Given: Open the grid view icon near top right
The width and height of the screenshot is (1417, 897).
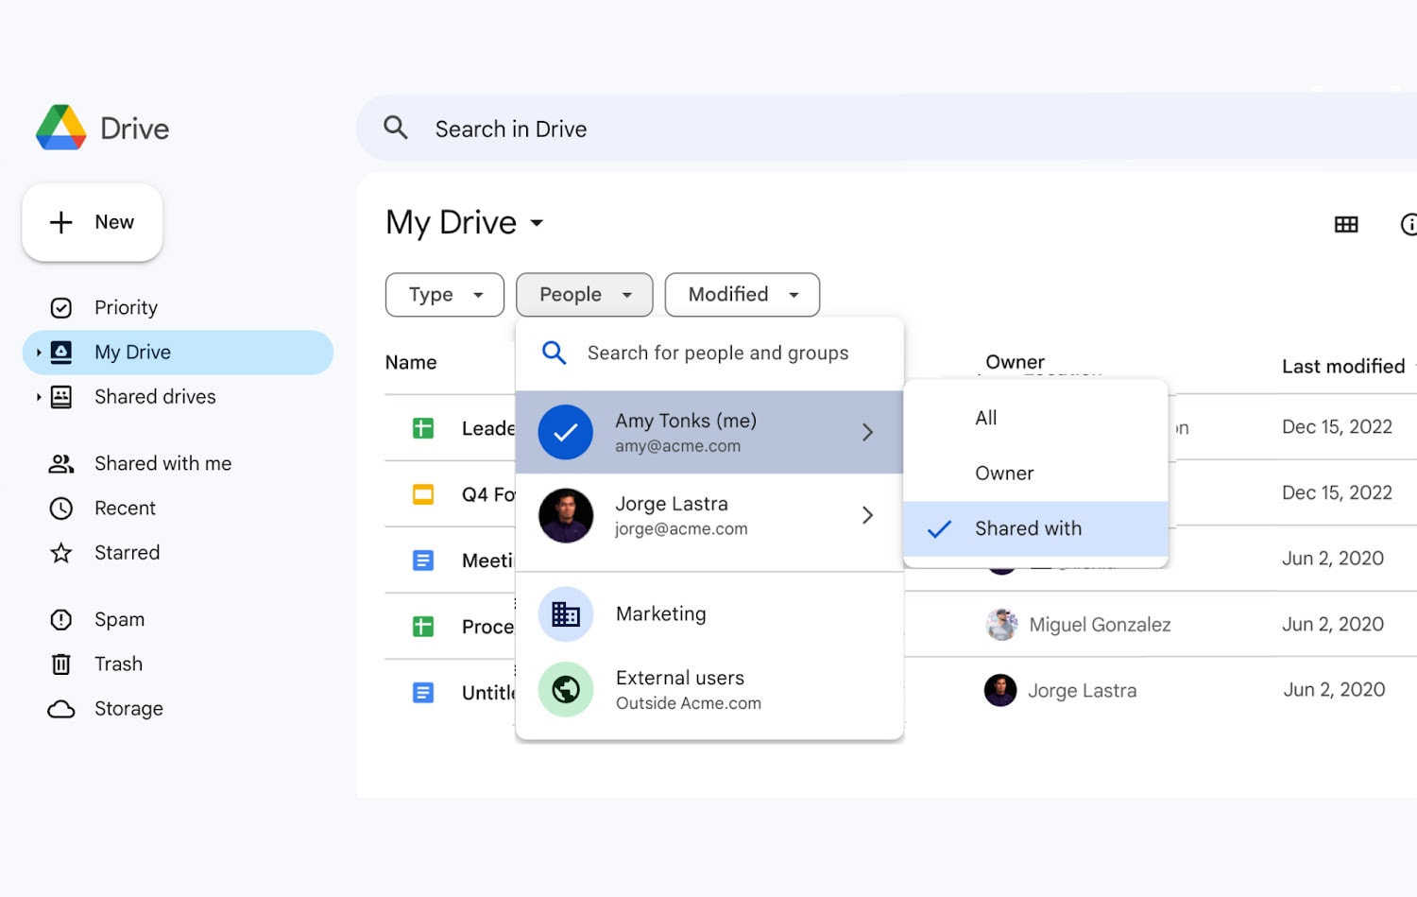Looking at the screenshot, I should [1345, 224].
